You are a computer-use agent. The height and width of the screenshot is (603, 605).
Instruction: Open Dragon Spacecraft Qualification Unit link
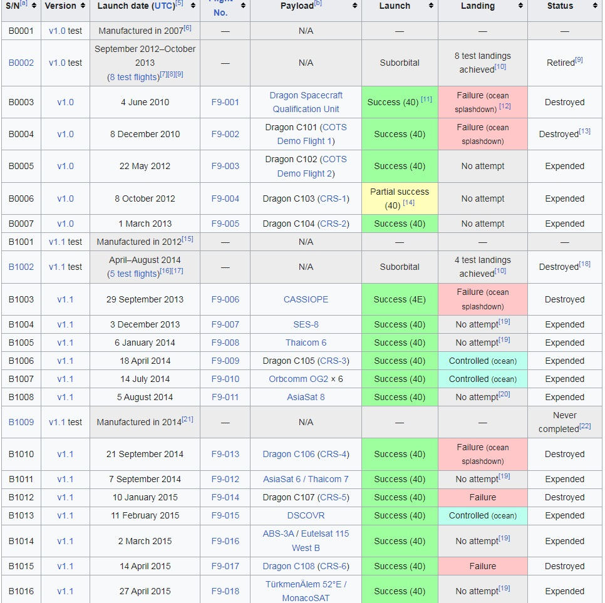tap(306, 102)
